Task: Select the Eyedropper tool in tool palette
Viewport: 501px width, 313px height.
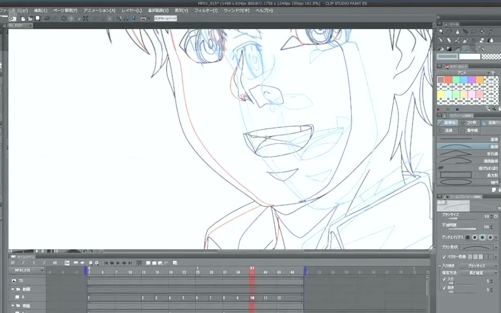Action: pos(490,32)
